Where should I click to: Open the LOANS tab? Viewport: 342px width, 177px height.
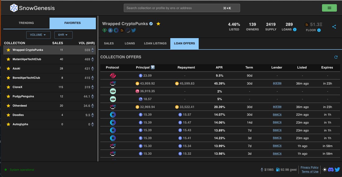[x=130, y=44]
